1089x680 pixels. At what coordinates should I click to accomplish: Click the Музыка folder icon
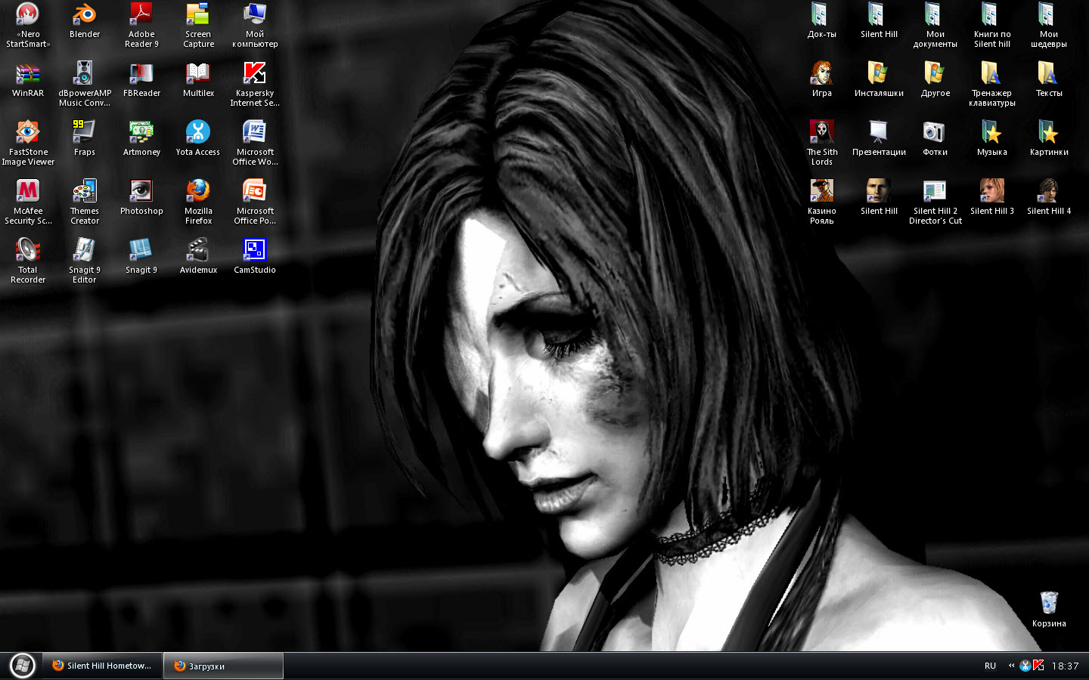[991, 133]
